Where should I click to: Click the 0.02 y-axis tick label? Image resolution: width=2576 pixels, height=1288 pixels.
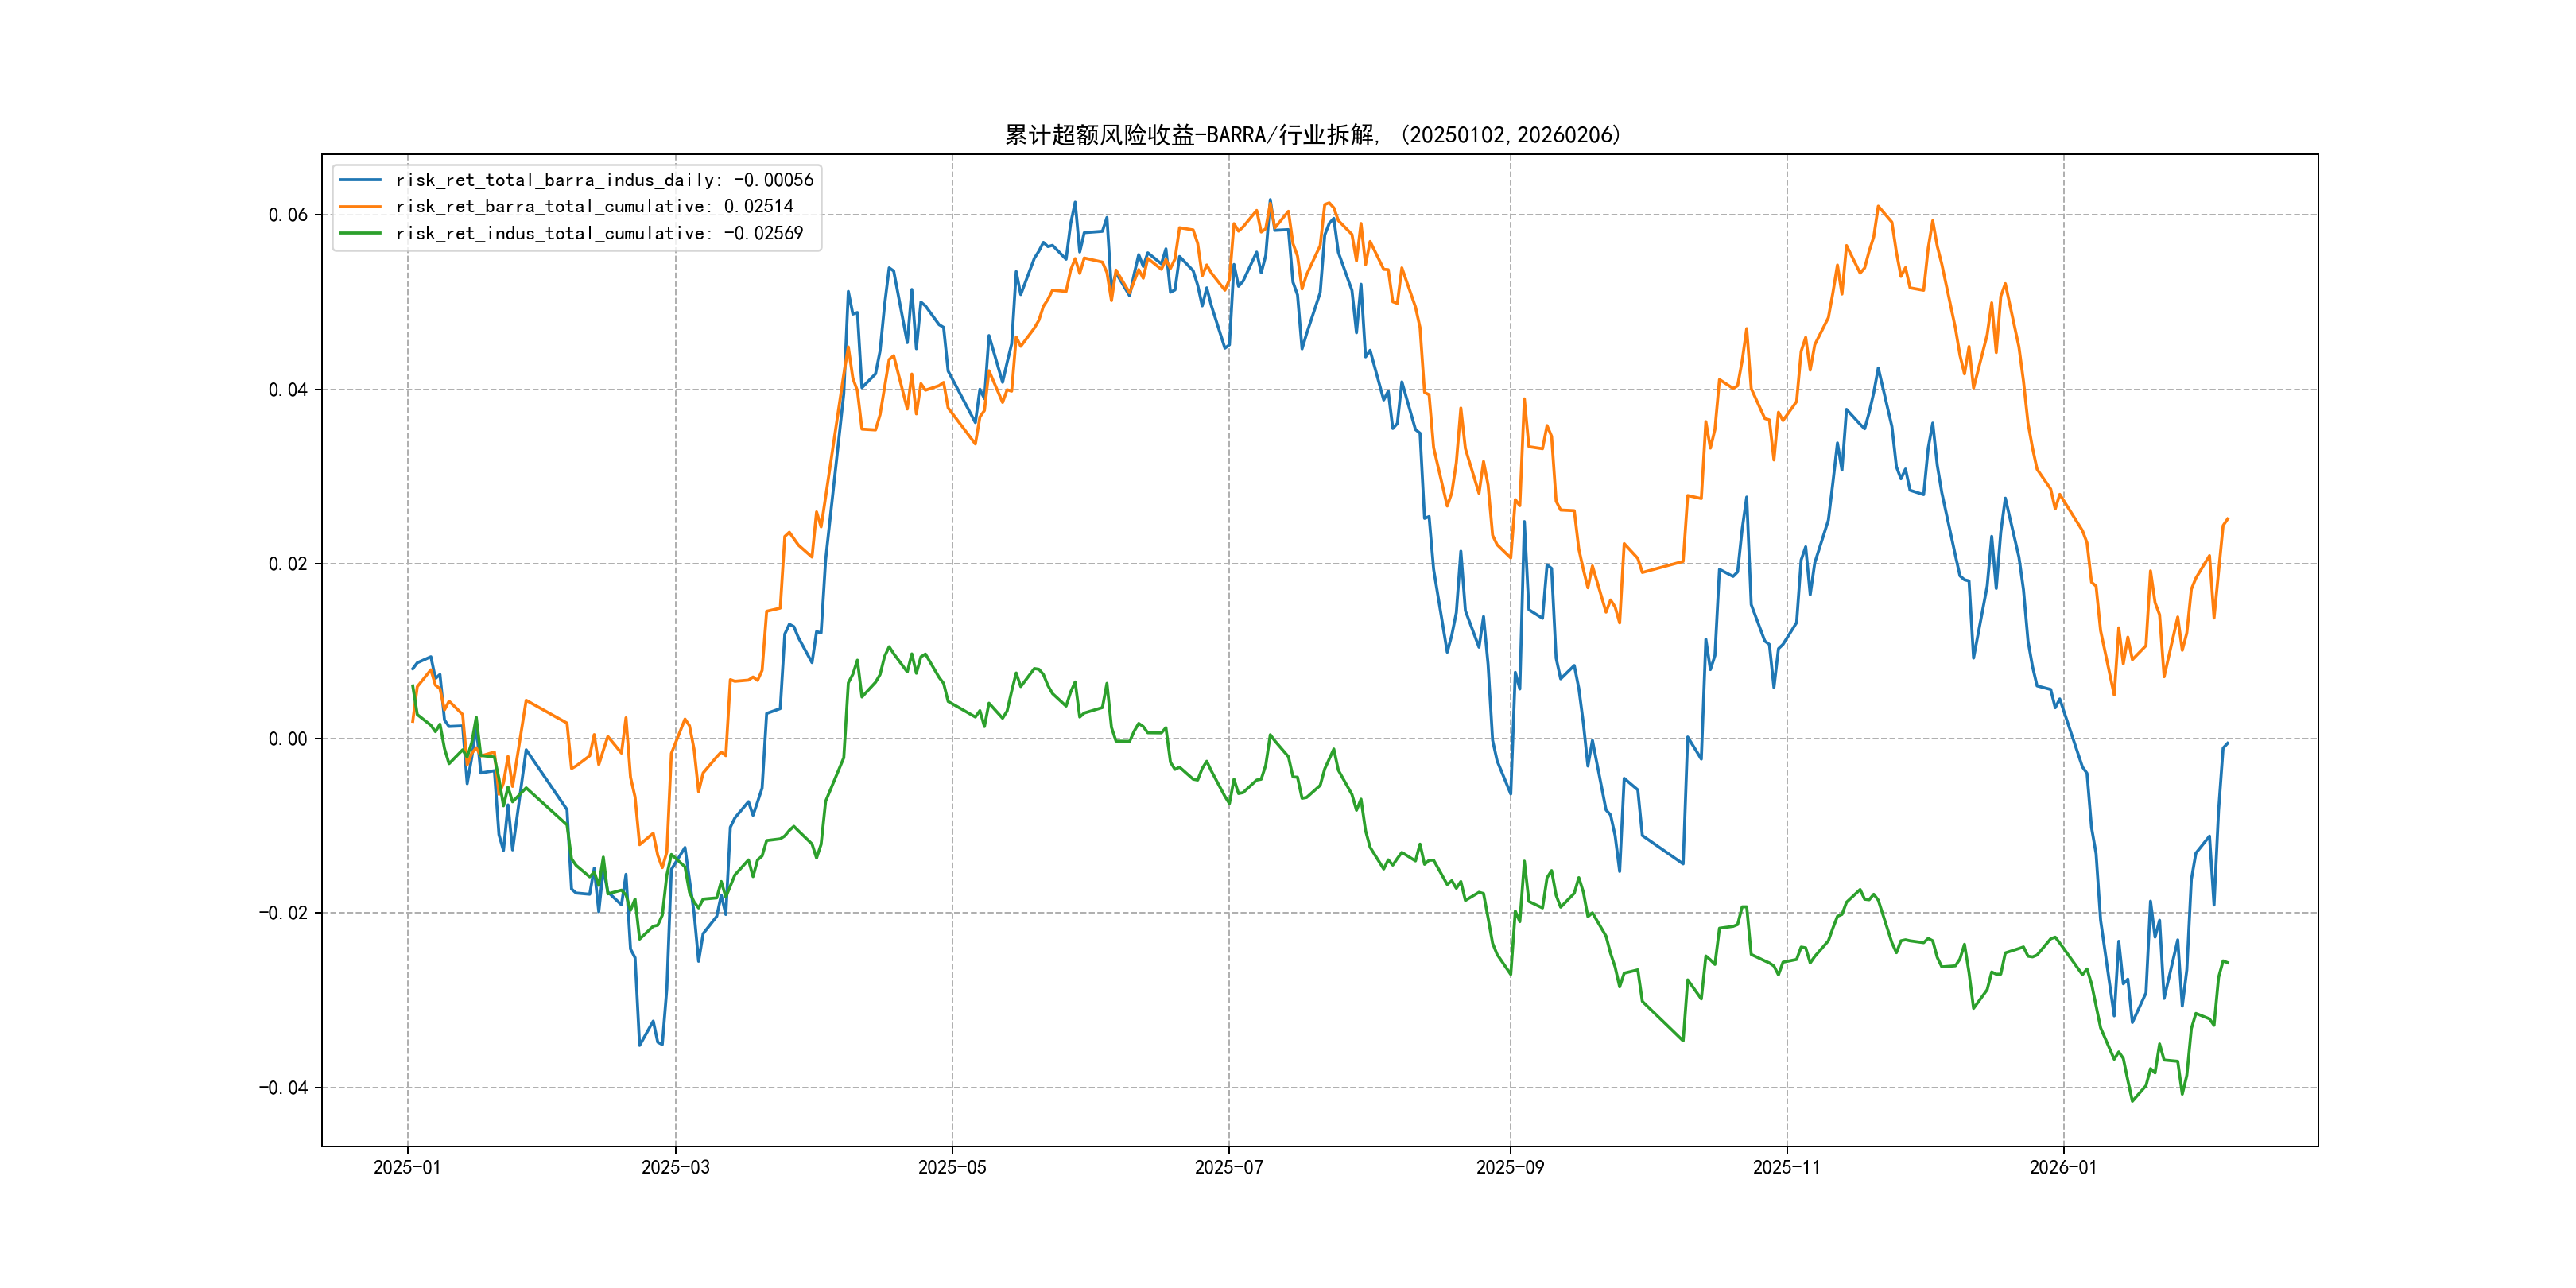click(x=288, y=564)
